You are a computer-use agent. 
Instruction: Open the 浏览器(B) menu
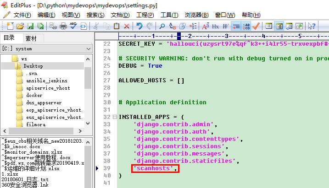[196, 15]
